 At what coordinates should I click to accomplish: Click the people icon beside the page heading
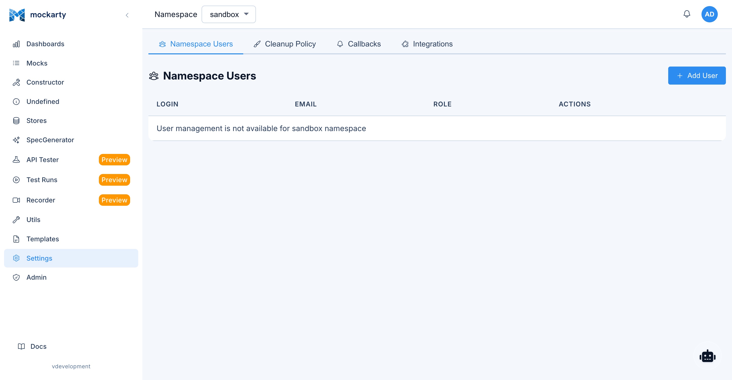(154, 76)
